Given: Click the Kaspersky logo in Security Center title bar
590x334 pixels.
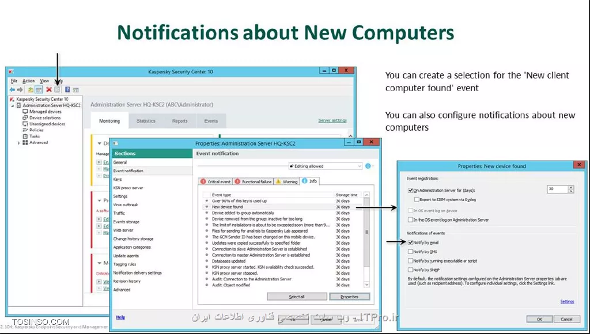Looking at the screenshot, I should coord(12,71).
